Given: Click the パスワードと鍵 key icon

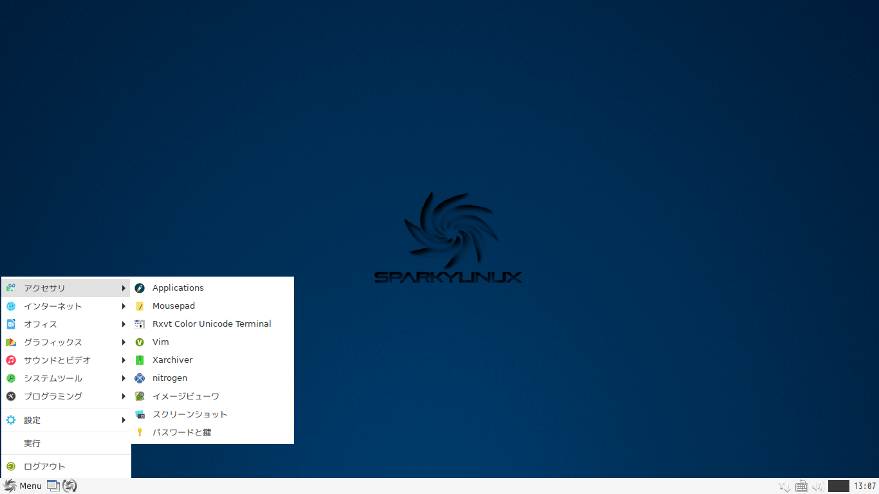Looking at the screenshot, I should pyautogui.click(x=140, y=432).
